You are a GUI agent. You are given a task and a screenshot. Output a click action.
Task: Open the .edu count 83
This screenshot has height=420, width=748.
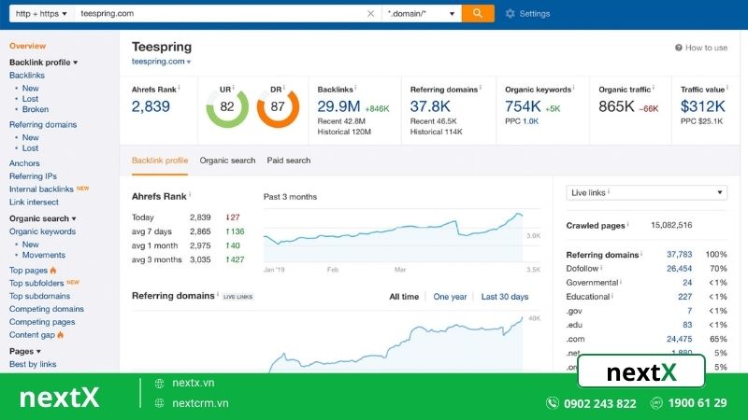[x=687, y=325]
